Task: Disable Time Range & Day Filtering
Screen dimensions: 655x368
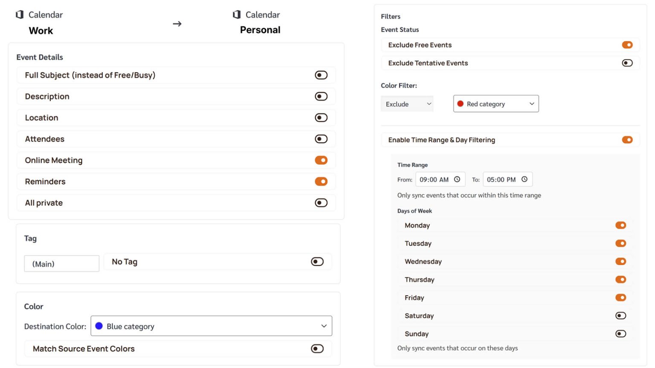Action: click(627, 140)
